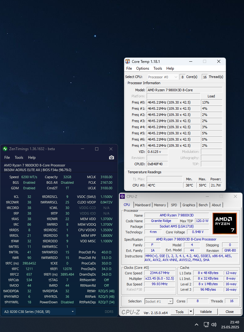Close the ZenTimings window

[111, 149]
